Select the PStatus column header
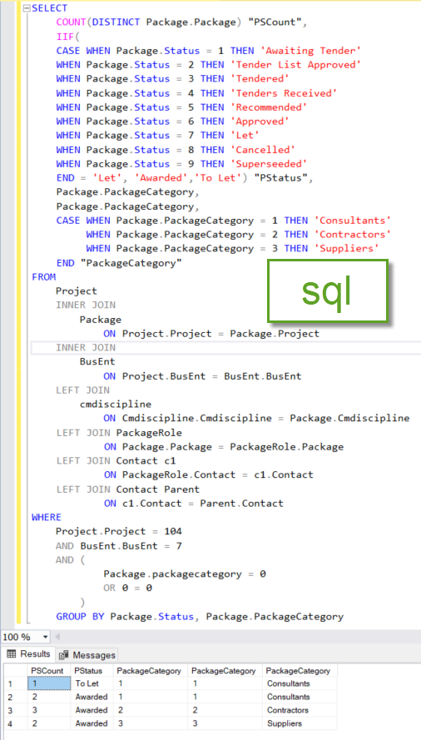The height and width of the screenshot is (740, 421). tap(92, 671)
